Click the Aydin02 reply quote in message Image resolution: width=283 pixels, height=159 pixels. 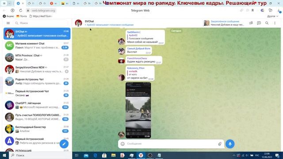[141, 37]
